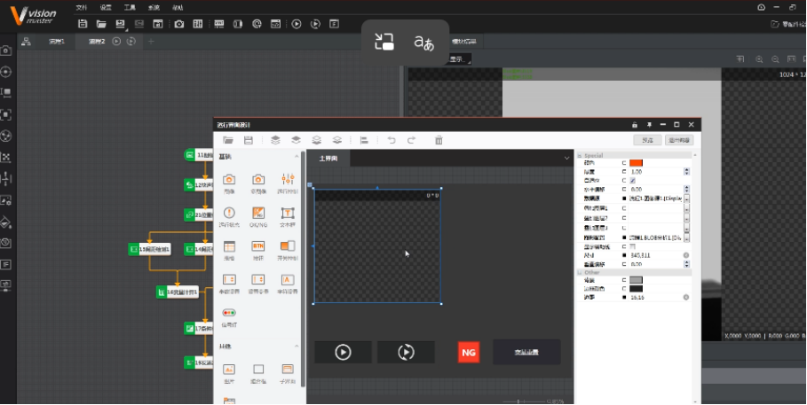Choose the orange BTN button widget

[x=258, y=246]
